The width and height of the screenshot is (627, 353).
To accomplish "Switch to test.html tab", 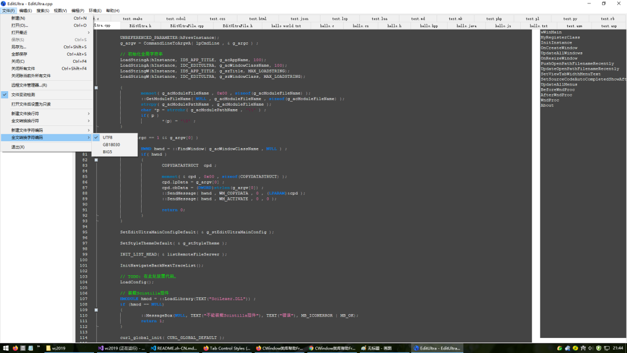I will pyautogui.click(x=258, y=19).
